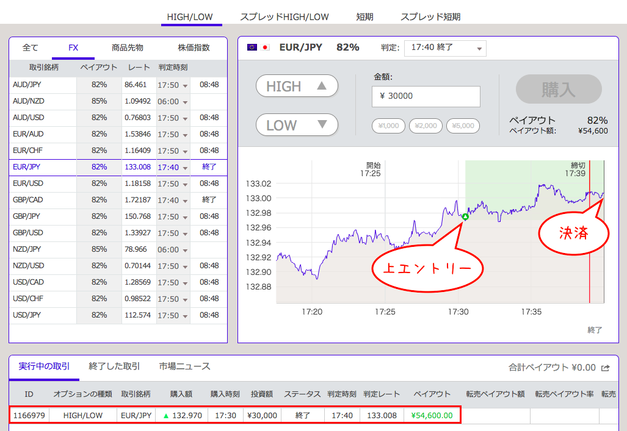Click the EUR flag icon beside EUR/JPY
This screenshot has width=627, height=431.
click(x=252, y=48)
